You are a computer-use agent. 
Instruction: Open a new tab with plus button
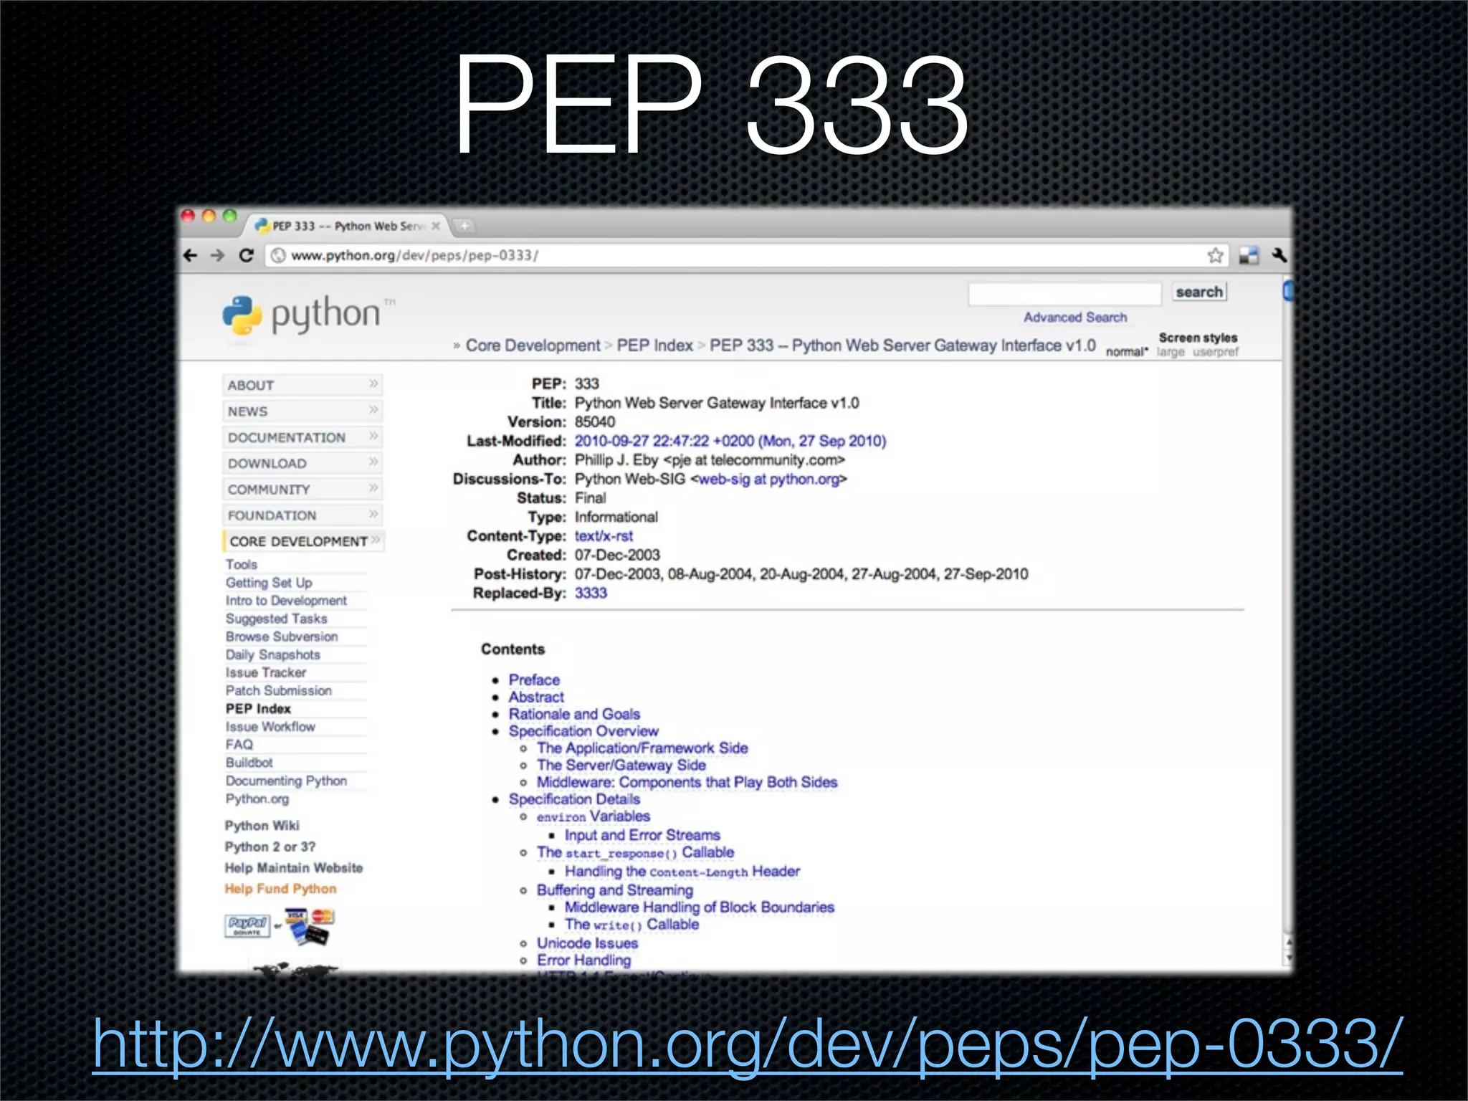464,226
